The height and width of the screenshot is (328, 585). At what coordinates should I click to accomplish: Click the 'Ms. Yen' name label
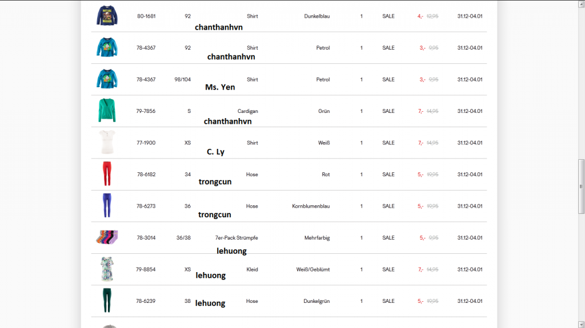click(220, 87)
